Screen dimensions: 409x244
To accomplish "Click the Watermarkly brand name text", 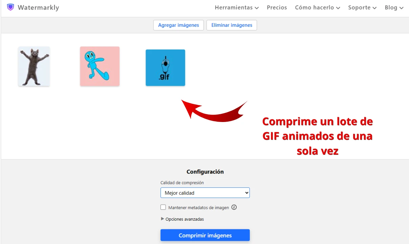I will (38, 7).
